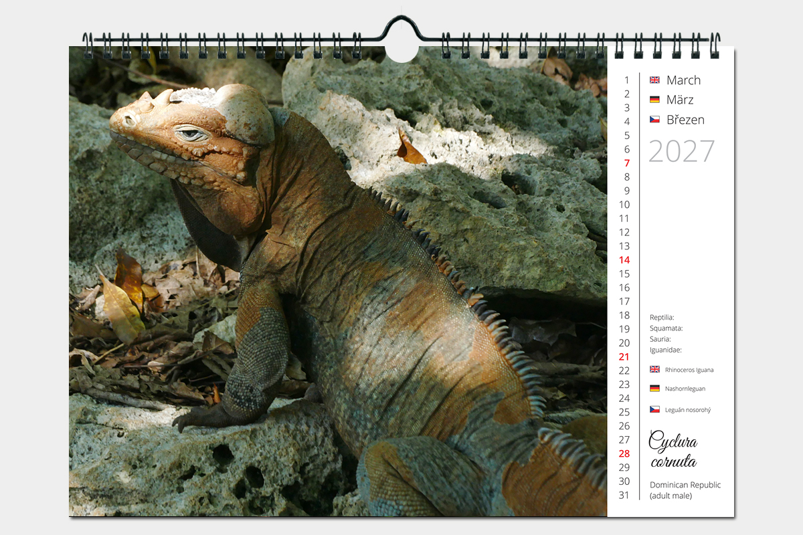
Task: Select the last day, 31
Action: (624, 496)
